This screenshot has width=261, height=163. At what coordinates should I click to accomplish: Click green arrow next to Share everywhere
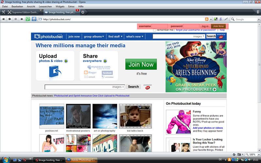point(105,61)
